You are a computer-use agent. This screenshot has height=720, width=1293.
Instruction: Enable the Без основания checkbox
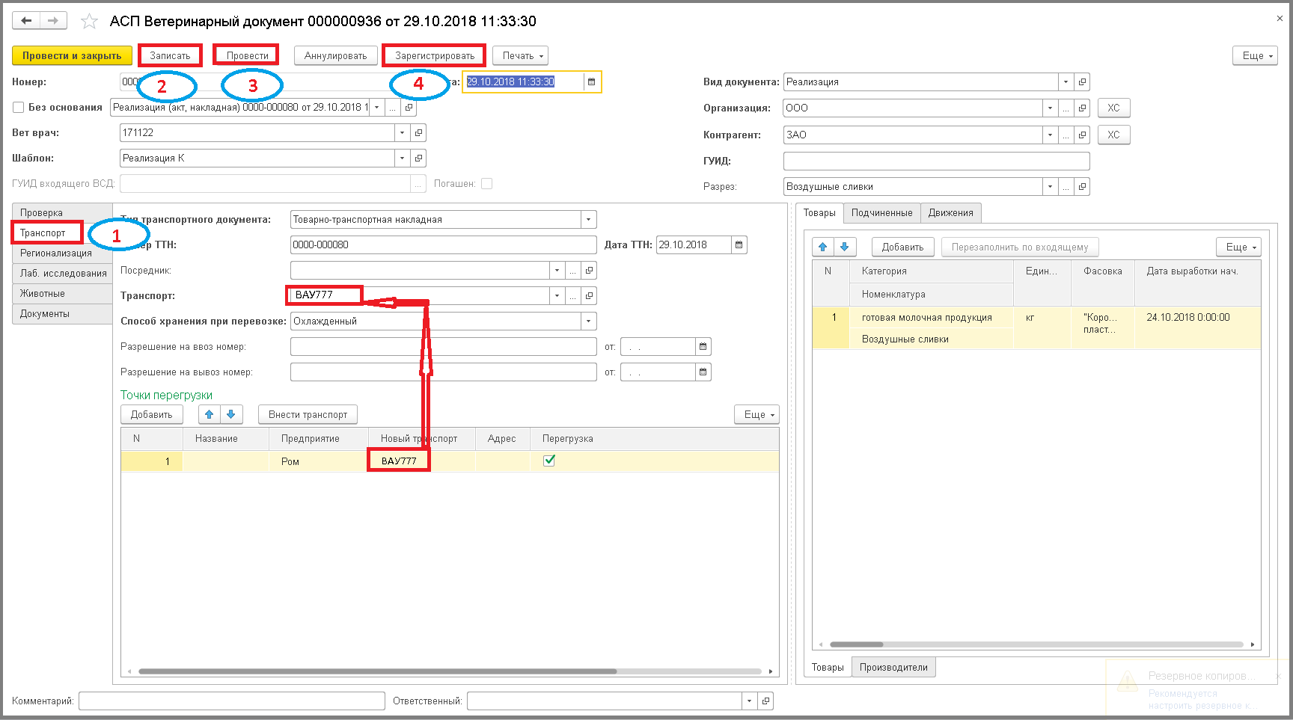(19, 107)
